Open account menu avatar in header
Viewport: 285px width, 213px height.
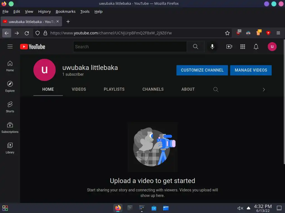pos(272,47)
